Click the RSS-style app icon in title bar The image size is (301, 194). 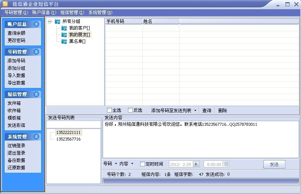(x=5, y=4)
